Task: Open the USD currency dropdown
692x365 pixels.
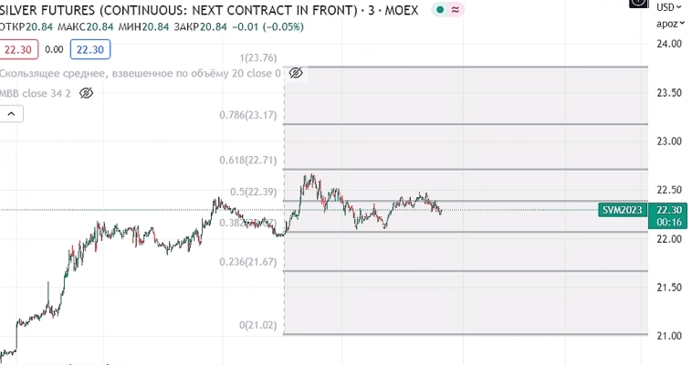Action: tap(669, 7)
